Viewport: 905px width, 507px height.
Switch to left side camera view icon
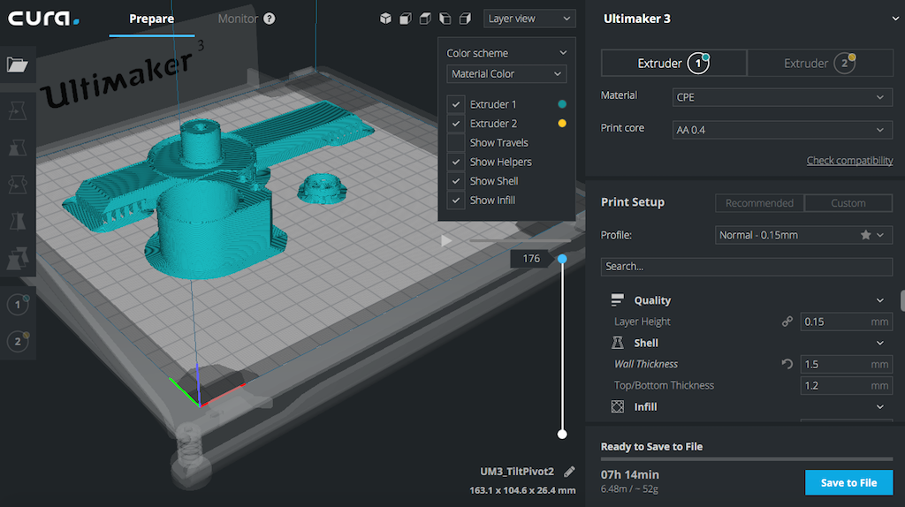click(x=445, y=19)
